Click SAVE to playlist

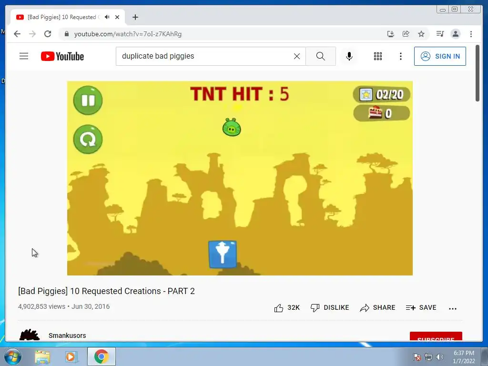[421, 308]
